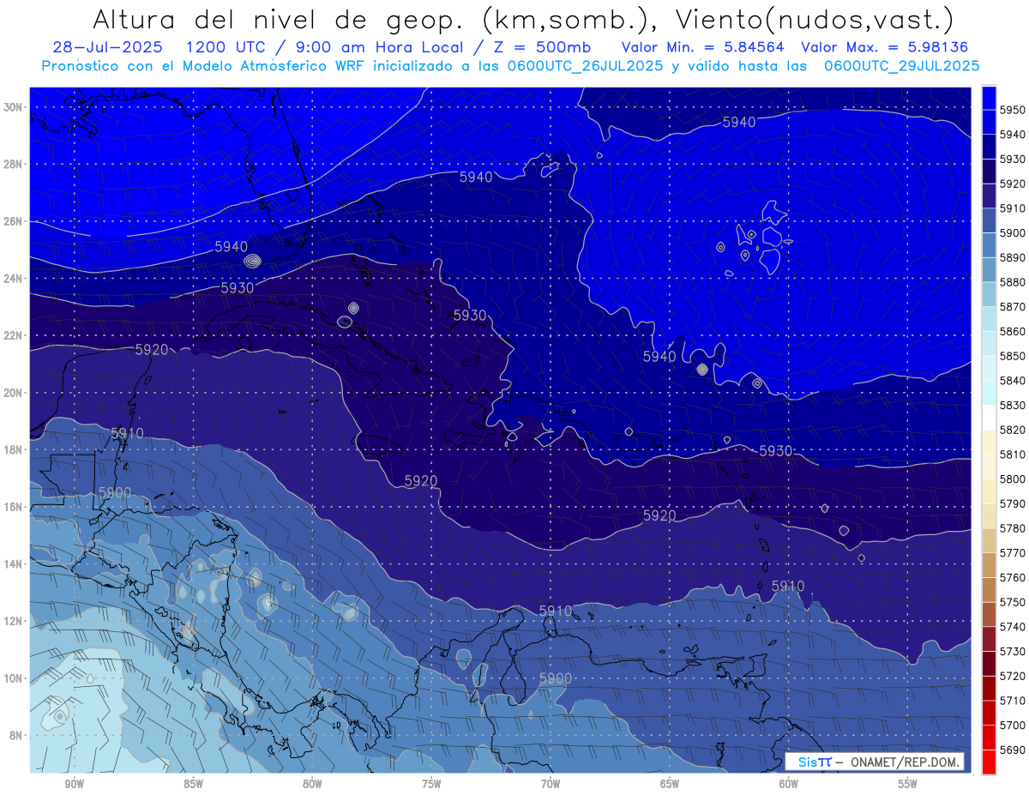The image size is (1029, 795).
Task: Select the light blue swatch between 5870 and 5860
Action: click(x=989, y=318)
